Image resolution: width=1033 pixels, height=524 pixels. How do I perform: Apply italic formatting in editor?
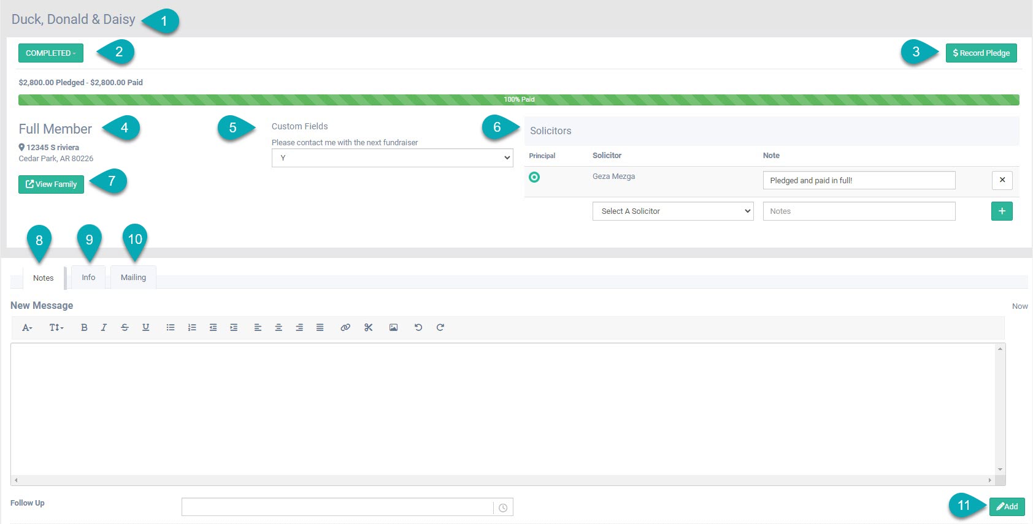click(x=104, y=328)
